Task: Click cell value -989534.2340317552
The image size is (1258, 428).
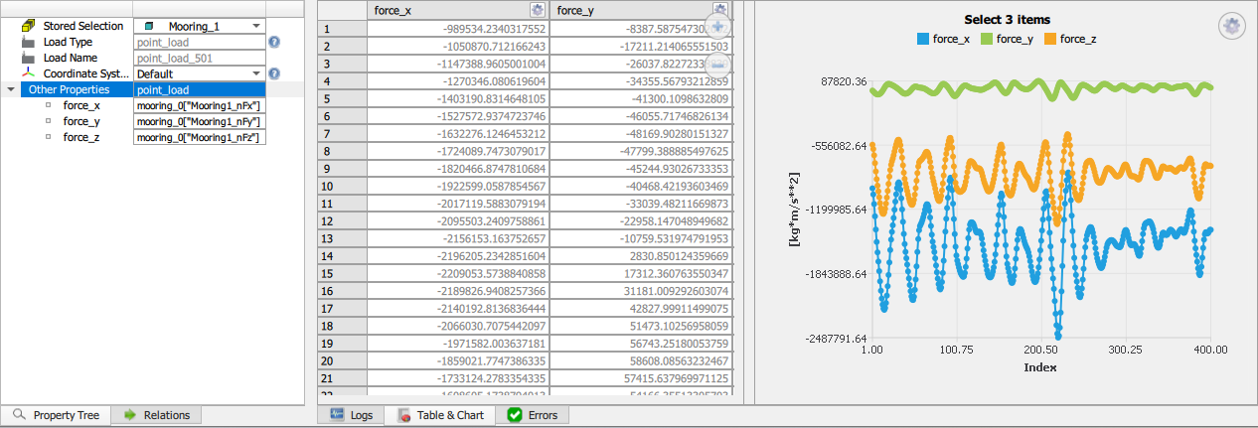Action: click(457, 29)
